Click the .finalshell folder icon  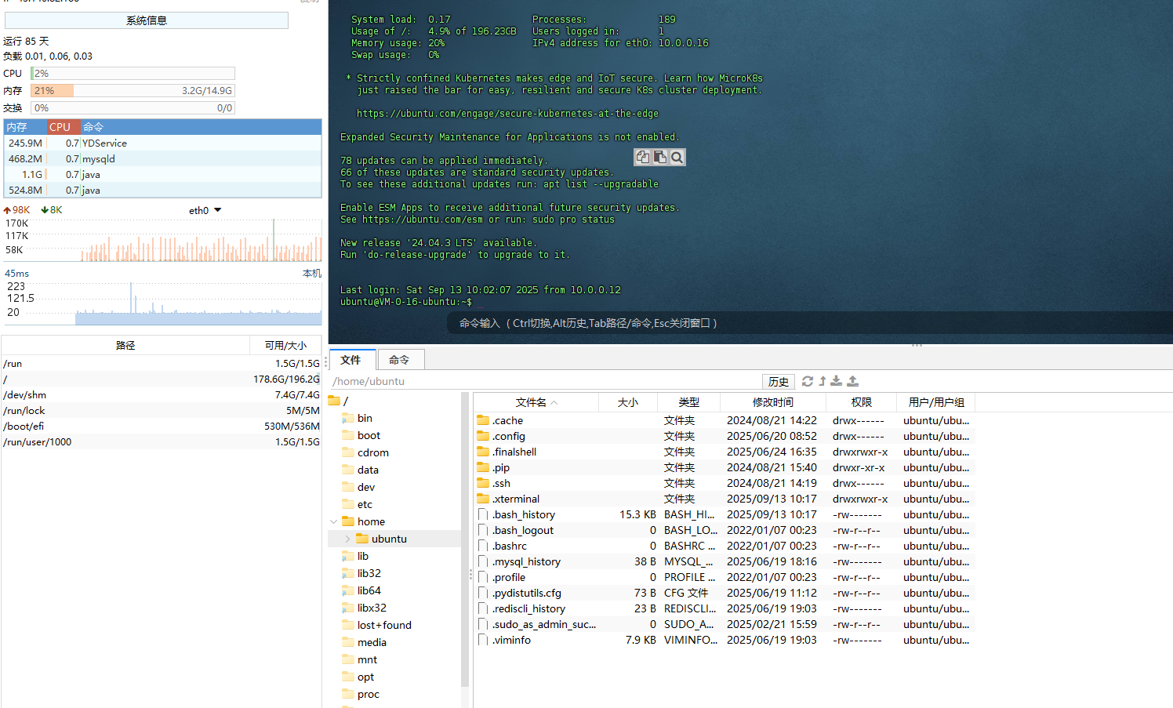(483, 452)
